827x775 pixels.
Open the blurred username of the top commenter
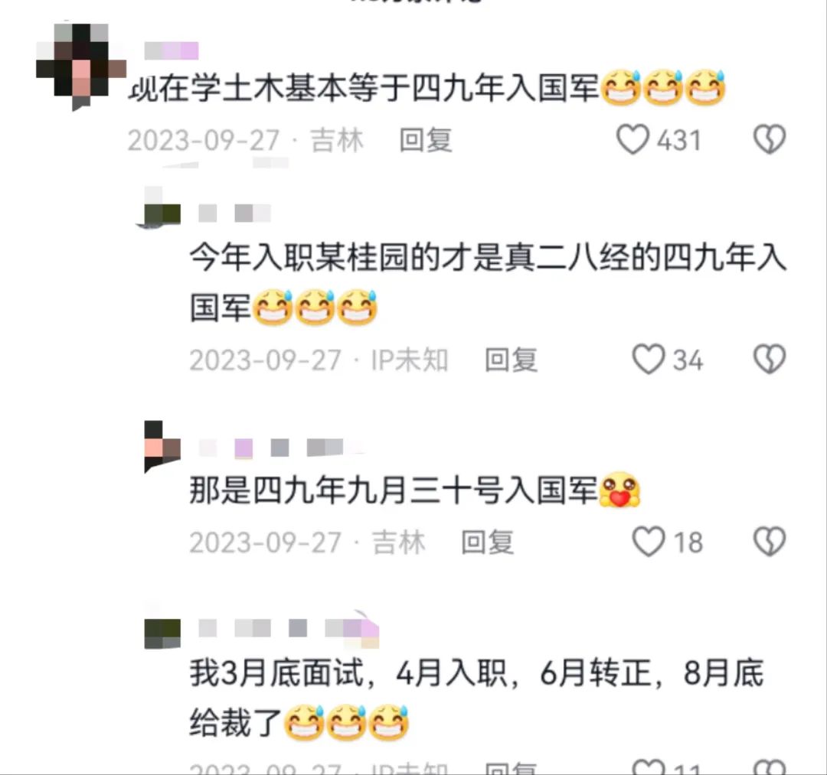click(172, 50)
